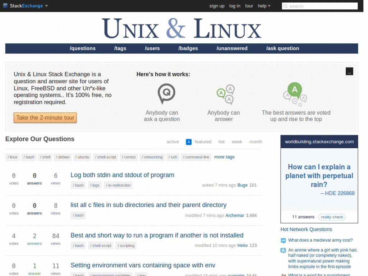The height and width of the screenshot is (276, 368).
Task: Click Take the 2-minute tour button
Action: (x=45, y=118)
